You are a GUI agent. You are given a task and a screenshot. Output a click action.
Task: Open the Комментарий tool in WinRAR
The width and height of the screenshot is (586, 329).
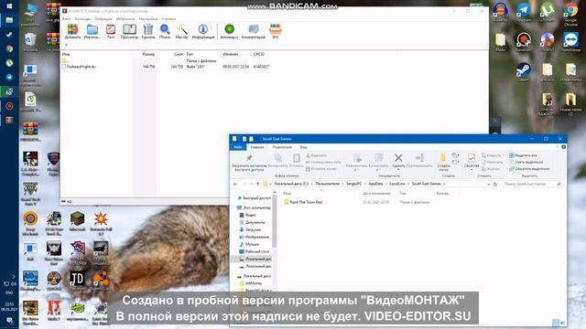[x=254, y=31]
